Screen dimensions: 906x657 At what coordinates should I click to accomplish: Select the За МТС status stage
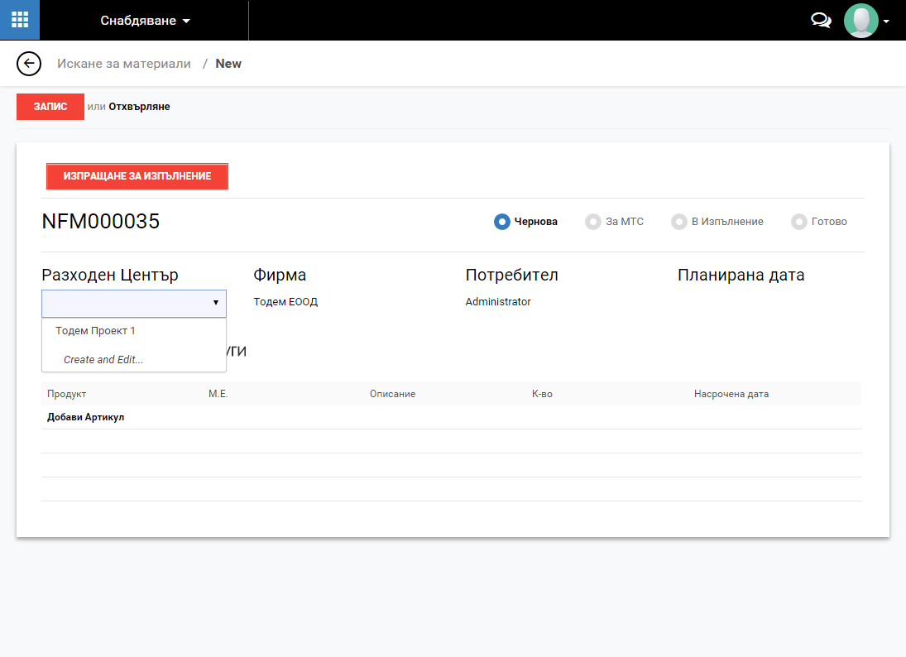click(615, 222)
